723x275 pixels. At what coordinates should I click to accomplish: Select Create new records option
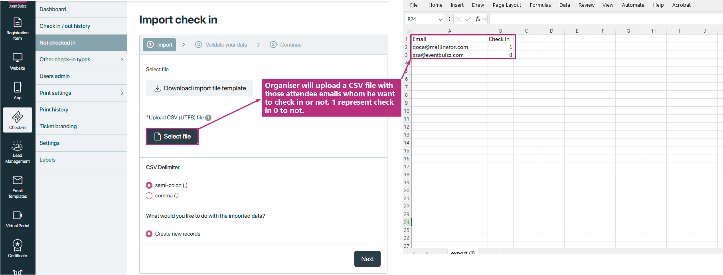pyautogui.click(x=149, y=234)
